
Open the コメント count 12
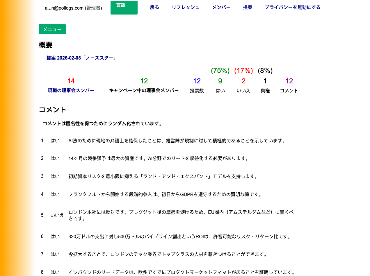pyautogui.click(x=289, y=81)
